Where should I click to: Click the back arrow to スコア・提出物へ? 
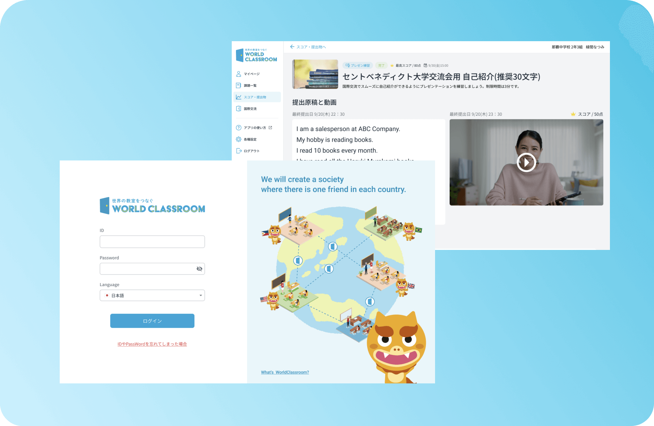click(292, 47)
